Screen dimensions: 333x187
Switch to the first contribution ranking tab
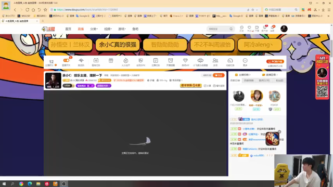235,81
